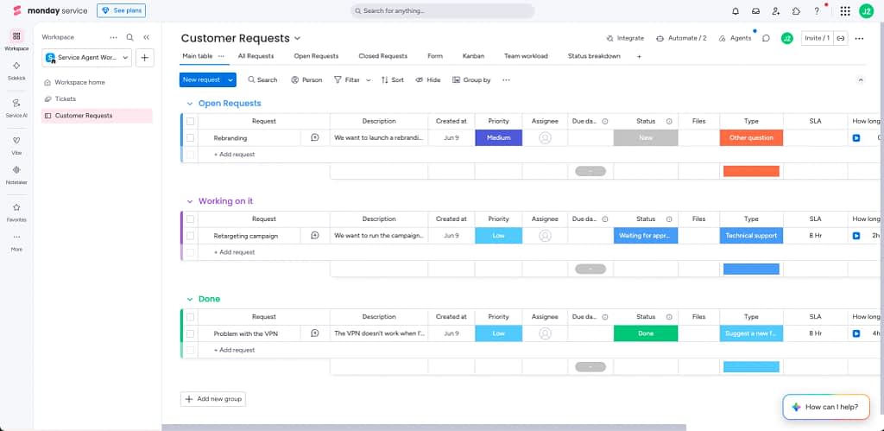Open the Main table view options menu
The width and height of the screenshot is (884, 431).
[x=221, y=56]
